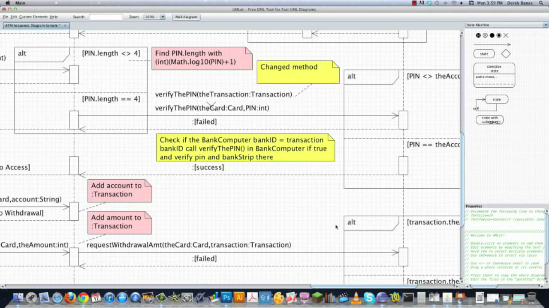Open the File menu
This screenshot has width=549, height=308.
tap(5, 17)
